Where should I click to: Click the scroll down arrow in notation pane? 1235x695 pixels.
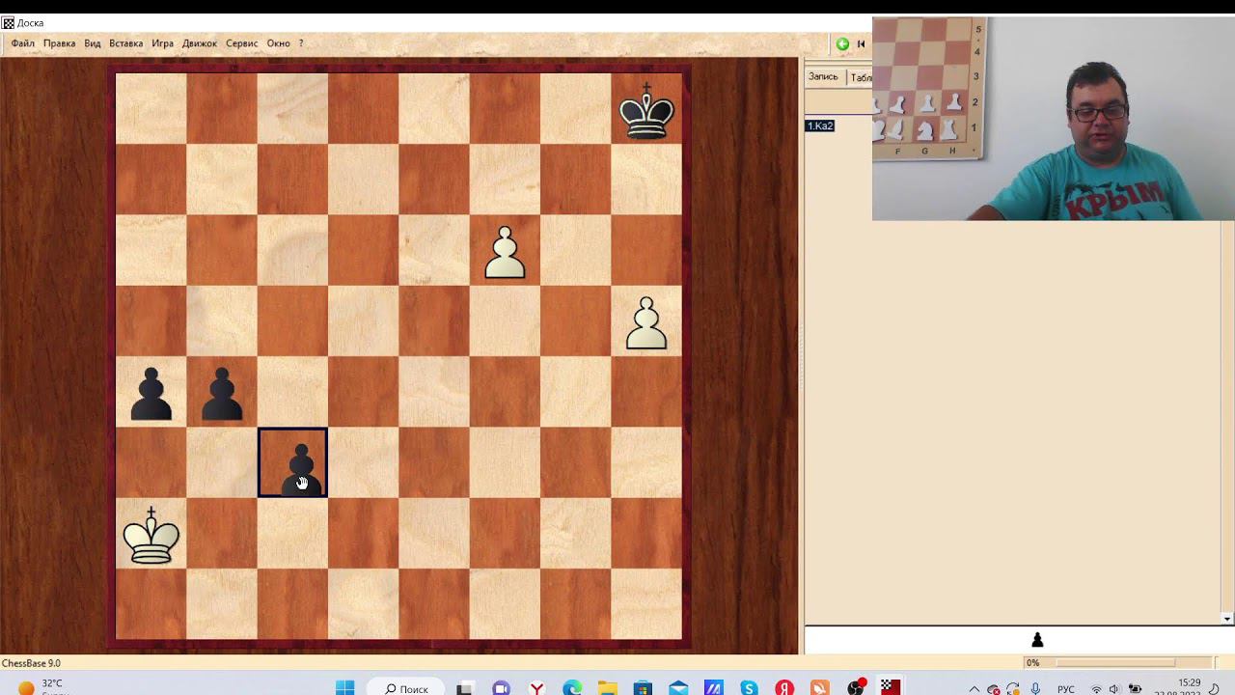pos(1227,619)
